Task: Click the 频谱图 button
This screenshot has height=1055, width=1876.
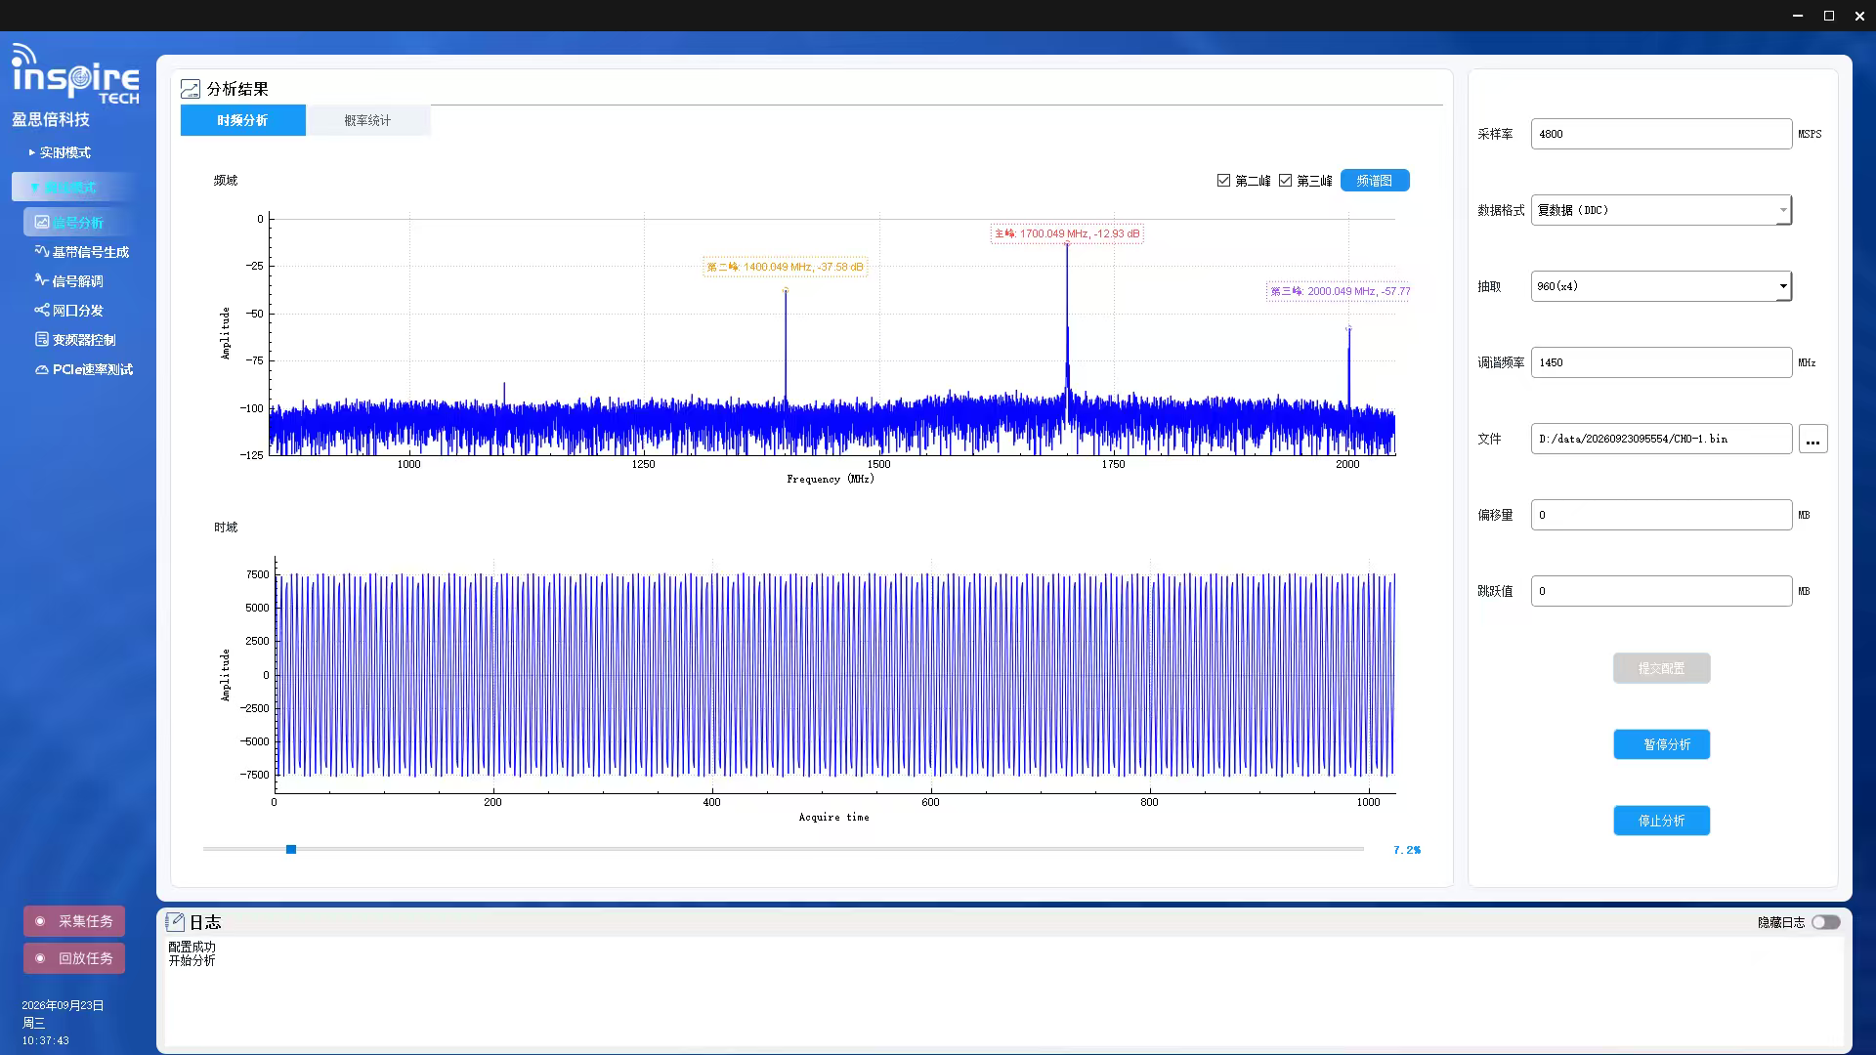Action: tap(1375, 181)
